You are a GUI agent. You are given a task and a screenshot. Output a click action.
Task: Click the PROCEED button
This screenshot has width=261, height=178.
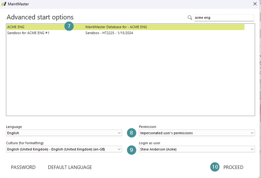click(233, 167)
